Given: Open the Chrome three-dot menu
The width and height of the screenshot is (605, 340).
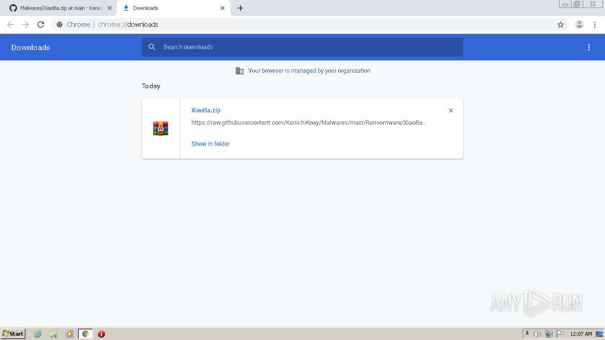Looking at the screenshot, I should point(595,25).
